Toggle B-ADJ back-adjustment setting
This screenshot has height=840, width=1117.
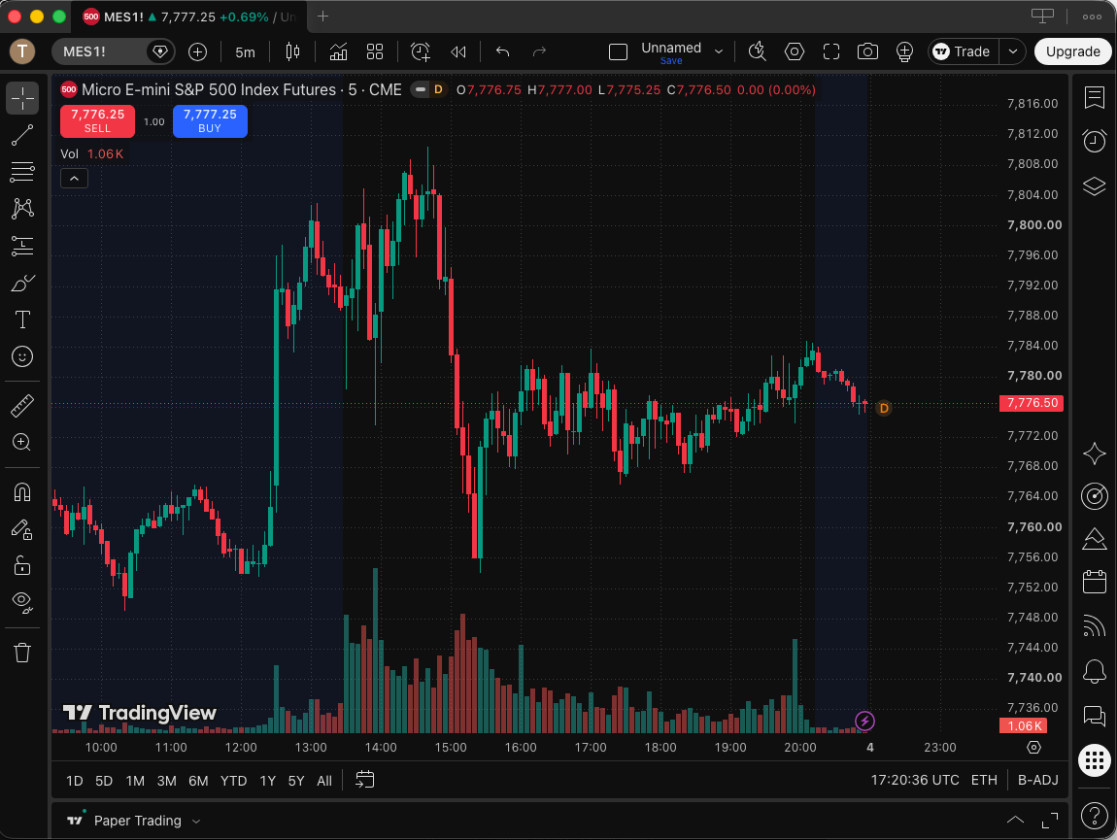pos(1038,780)
